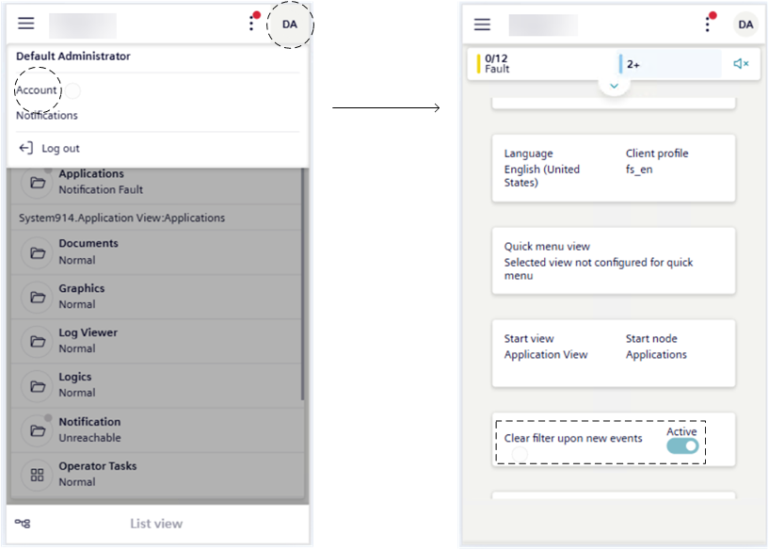Select Account in the user menu
This screenshot has width=769, height=550.
point(37,90)
